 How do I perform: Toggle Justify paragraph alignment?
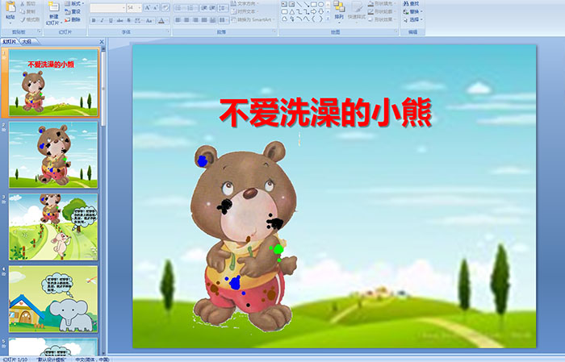point(204,20)
